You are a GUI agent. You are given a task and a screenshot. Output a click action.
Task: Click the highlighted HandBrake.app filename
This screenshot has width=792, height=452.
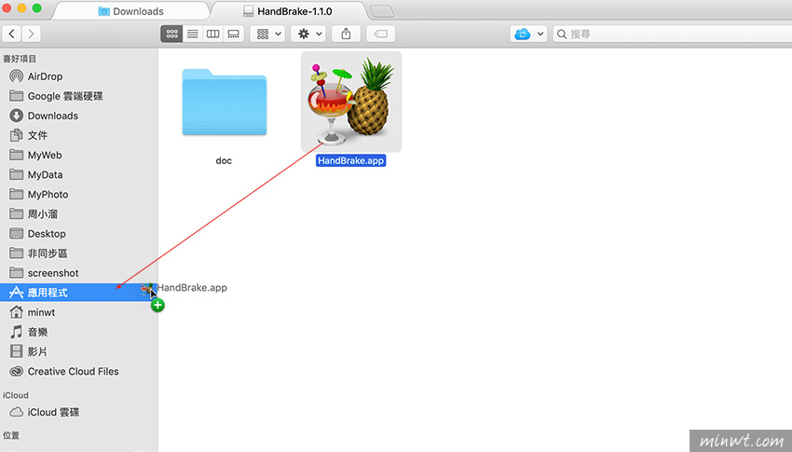pyautogui.click(x=351, y=160)
